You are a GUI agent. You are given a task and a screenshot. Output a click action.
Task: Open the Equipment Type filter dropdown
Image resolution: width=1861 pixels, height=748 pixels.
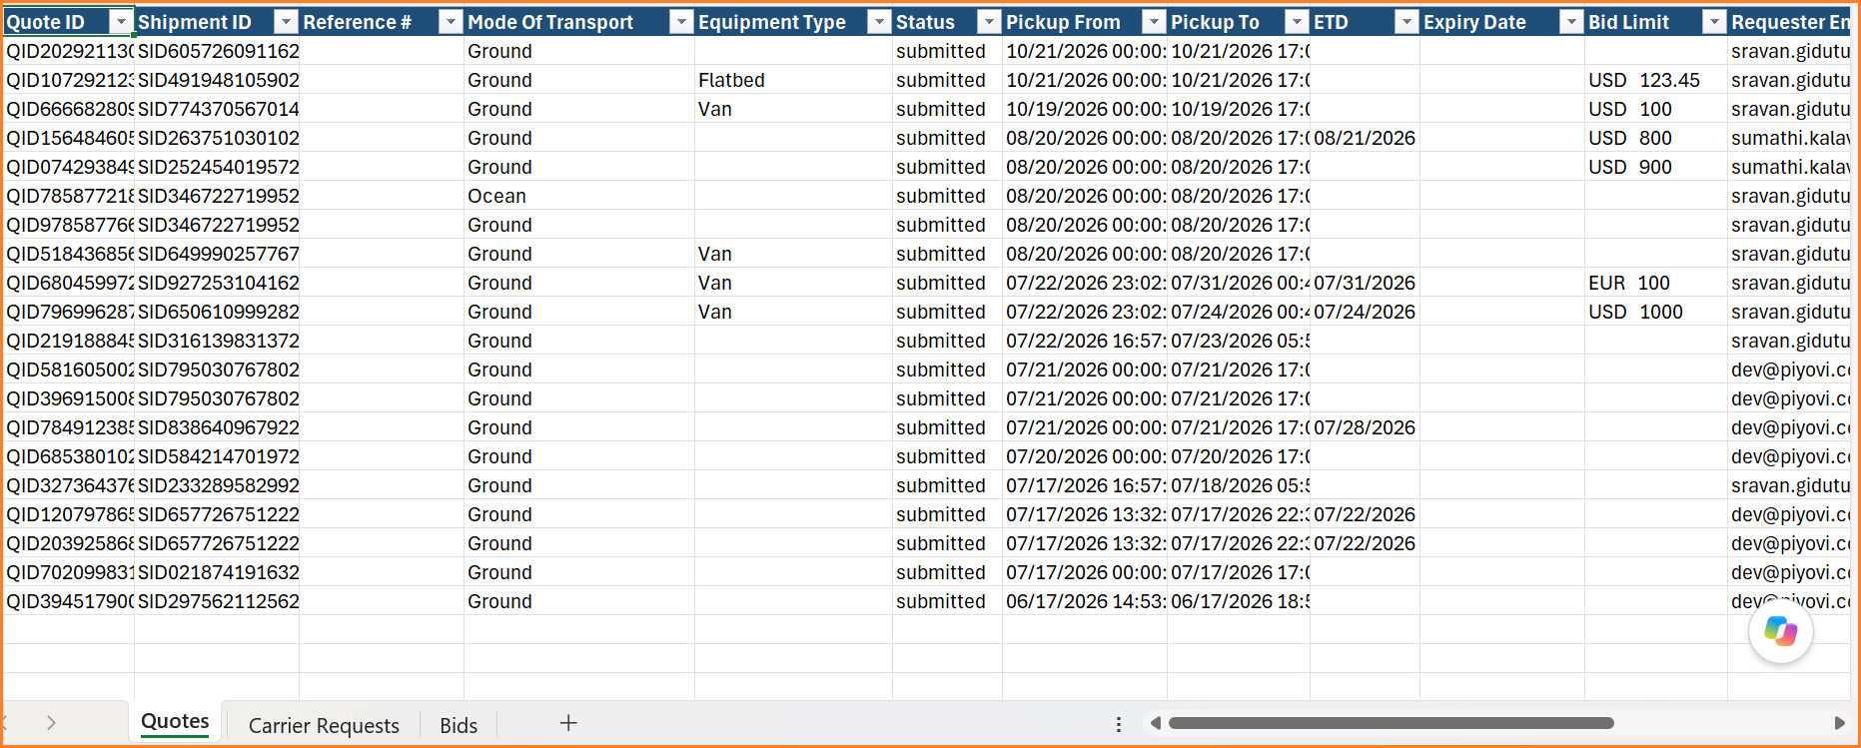tap(879, 22)
